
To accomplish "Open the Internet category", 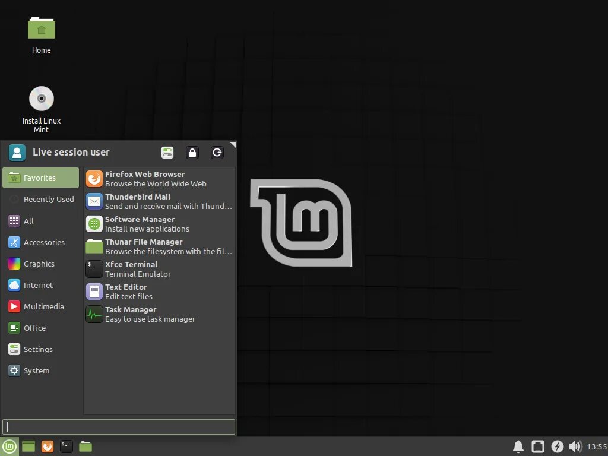I will (x=41, y=285).
